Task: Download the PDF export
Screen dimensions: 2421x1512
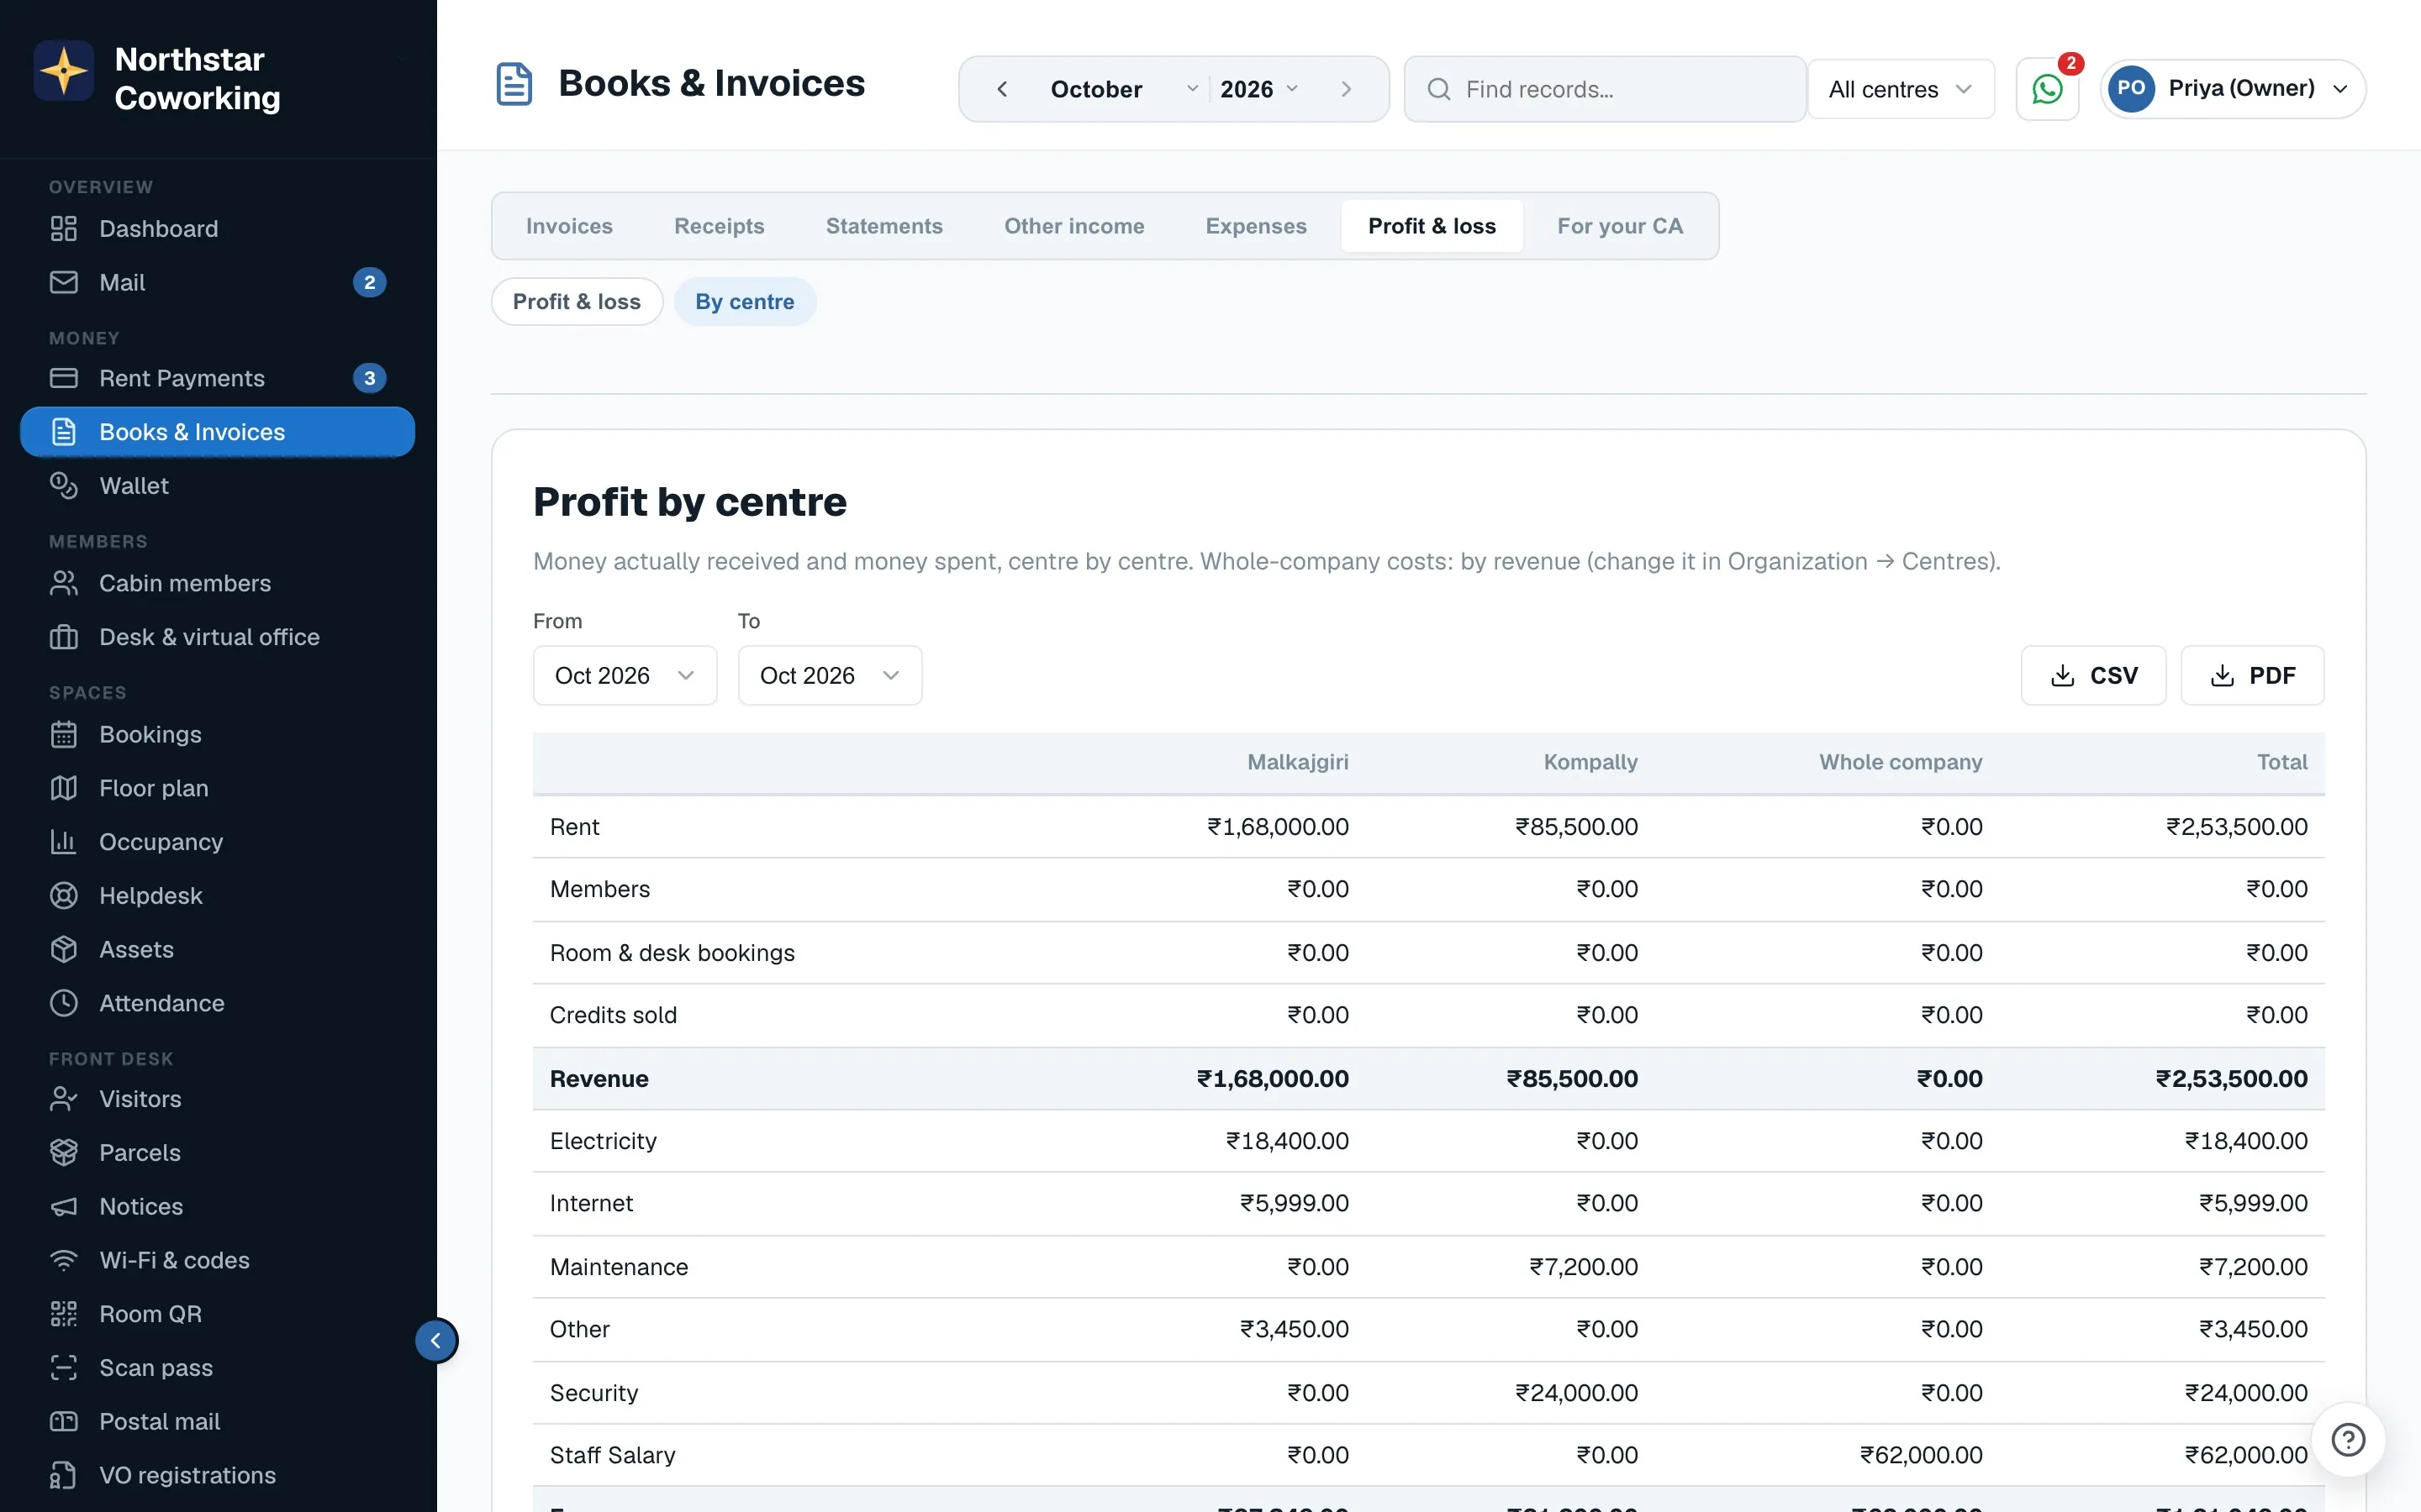Action: click(2252, 675)
